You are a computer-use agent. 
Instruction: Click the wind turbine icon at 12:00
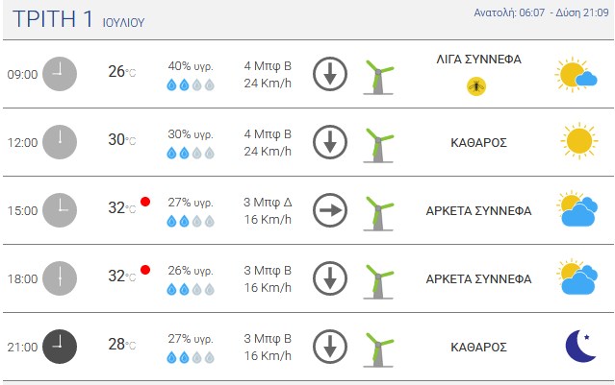coord(378,145)
